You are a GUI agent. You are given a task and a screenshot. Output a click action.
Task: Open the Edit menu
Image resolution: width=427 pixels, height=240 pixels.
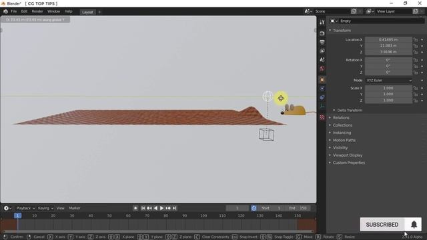coord(24,11)
